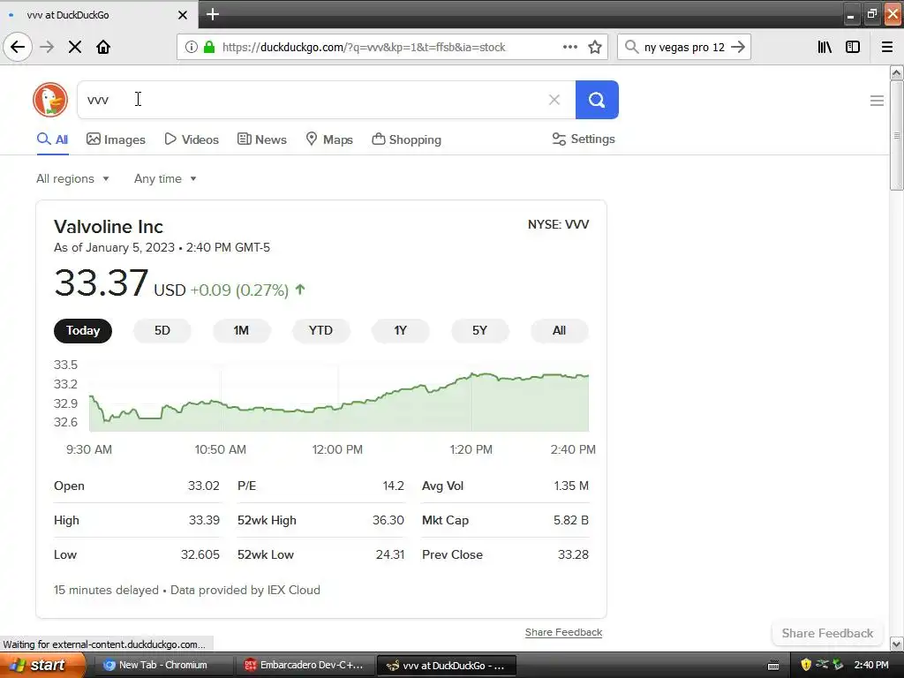The height and width of the screenshot is (678, 904).
Task: Switch to News results
Action: click(261, 139)
